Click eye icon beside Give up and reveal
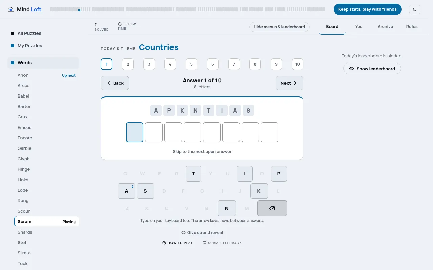433x270 pixels. pyautogui.click(x=183, y=232)
